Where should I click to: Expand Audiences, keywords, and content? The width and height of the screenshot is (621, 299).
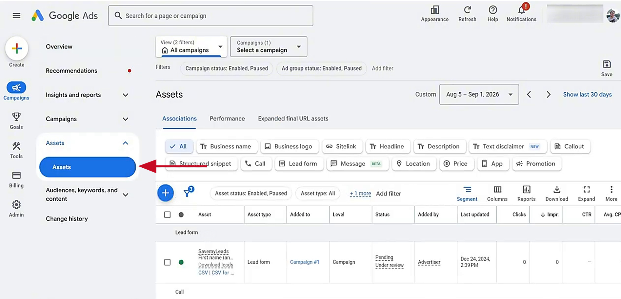[x=125, y=195]
